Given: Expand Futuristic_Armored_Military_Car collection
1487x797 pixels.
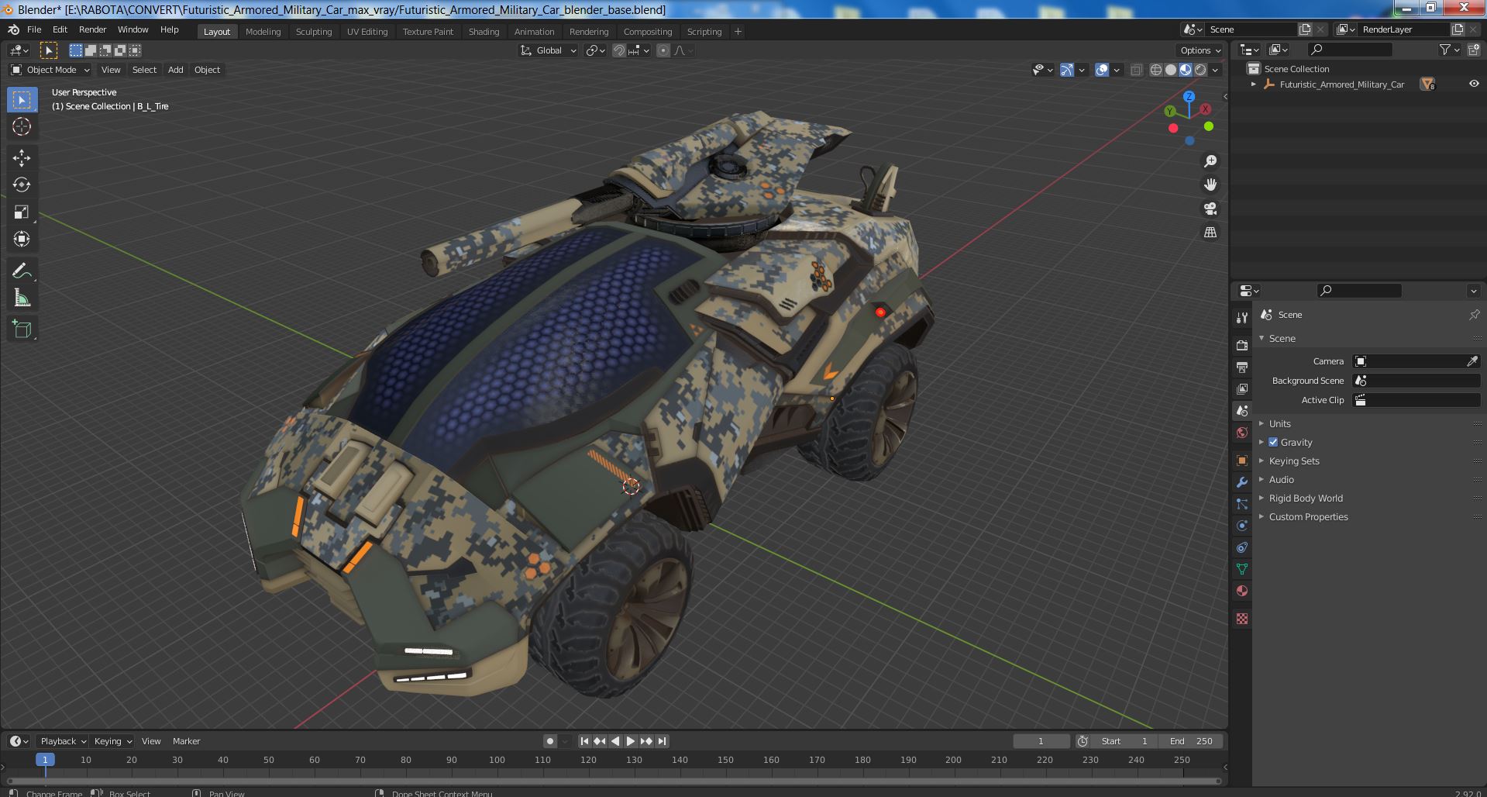Looking at the screenshot, I should 1253,85.
